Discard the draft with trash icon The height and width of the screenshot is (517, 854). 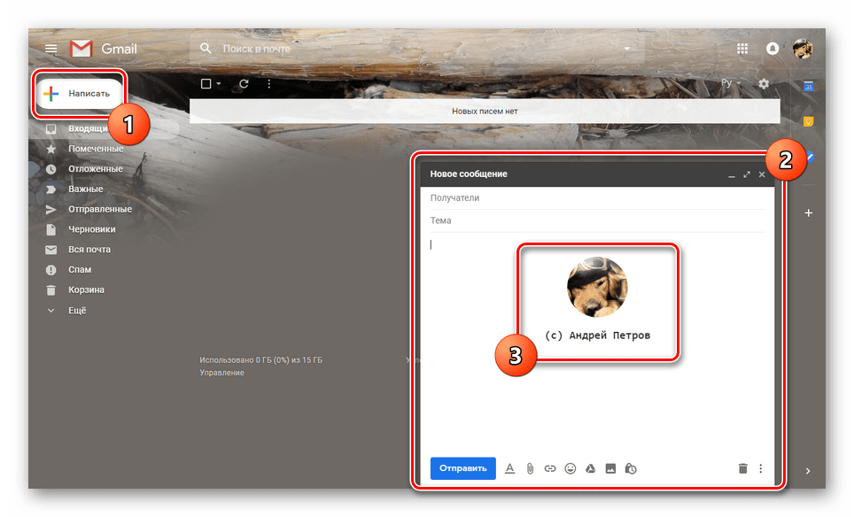pos(742,468)
